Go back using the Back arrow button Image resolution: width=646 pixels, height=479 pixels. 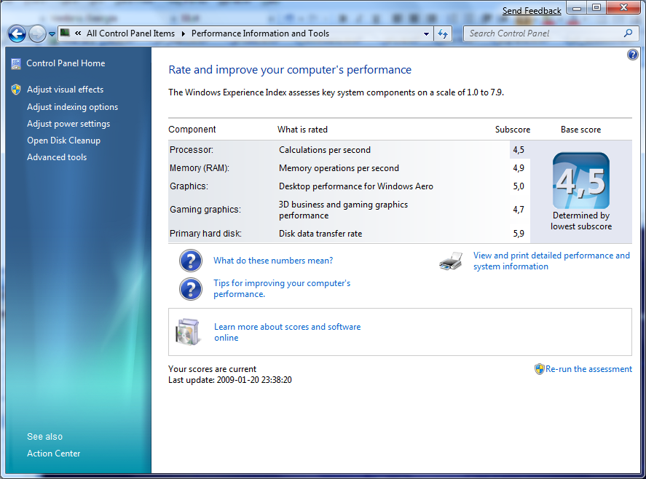coord(17,33)
